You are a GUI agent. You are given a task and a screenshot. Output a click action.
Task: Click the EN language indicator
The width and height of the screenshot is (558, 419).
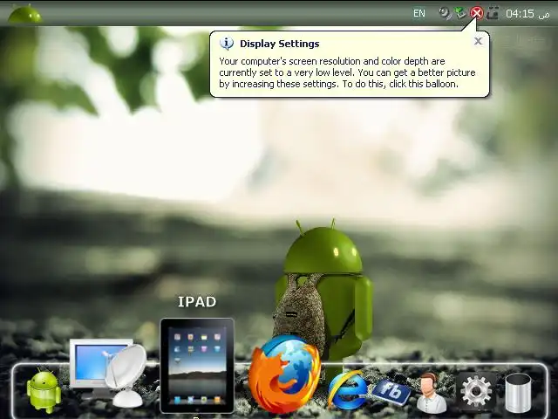coord(419,14)
